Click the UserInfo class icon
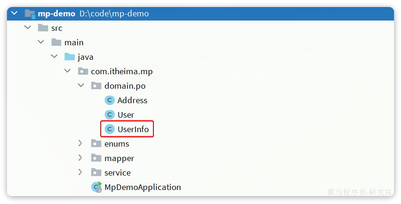This screenshot has width=401, height=204. click(110, 129)
